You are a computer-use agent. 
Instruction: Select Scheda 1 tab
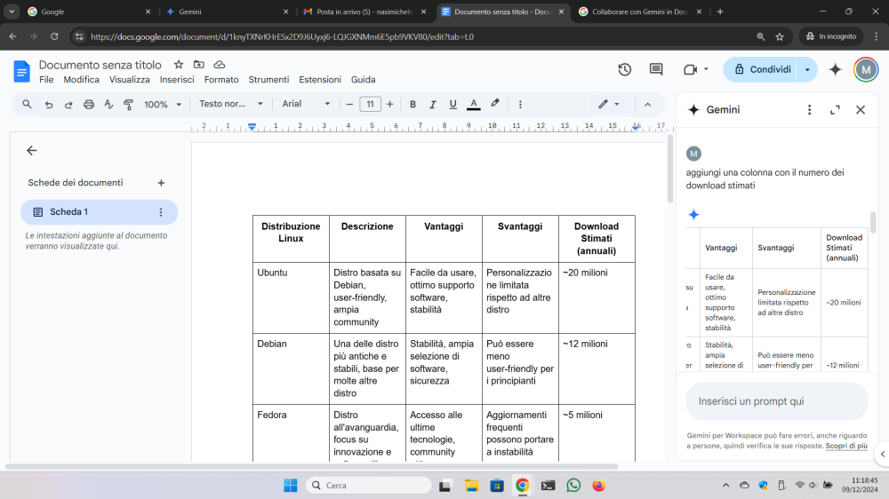pyautogui.click(x=100, y=212)
